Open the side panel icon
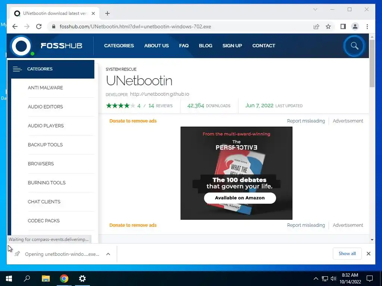 [343, 26]
